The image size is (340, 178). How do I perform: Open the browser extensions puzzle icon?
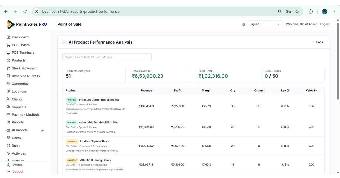(311, 12)
